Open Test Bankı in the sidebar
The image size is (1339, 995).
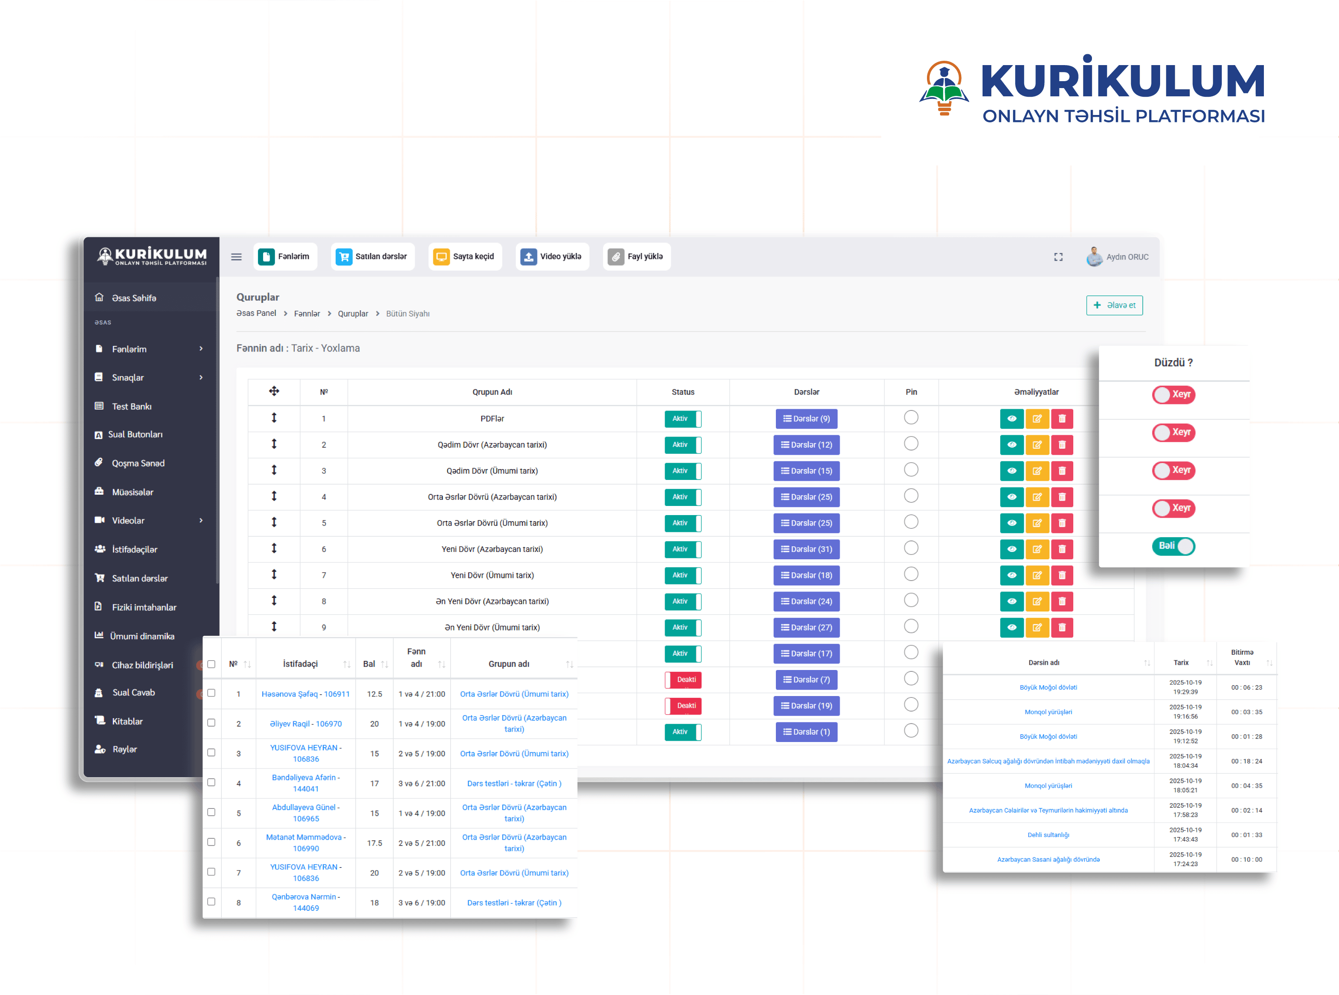pyautogui.click(x=132, y=407)
